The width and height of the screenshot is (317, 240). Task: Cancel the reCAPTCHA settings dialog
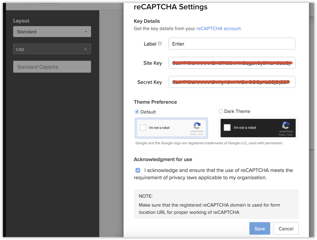pyautogui.click(x=286, y=229)
